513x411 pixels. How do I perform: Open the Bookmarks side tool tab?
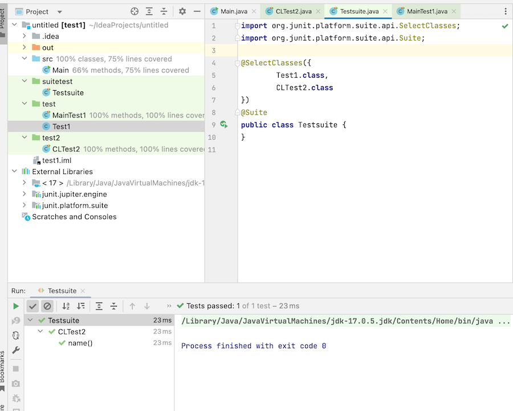coord(3,370)
